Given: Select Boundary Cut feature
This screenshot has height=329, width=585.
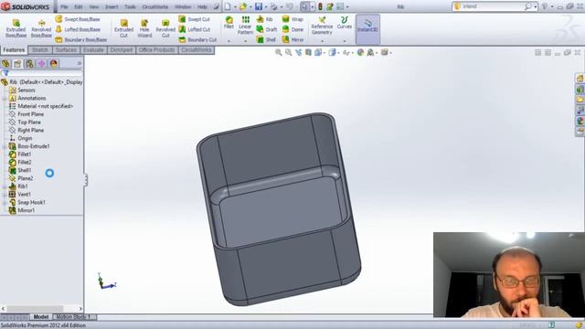Looking at the screenshot, I should click(x=197, y=39).
